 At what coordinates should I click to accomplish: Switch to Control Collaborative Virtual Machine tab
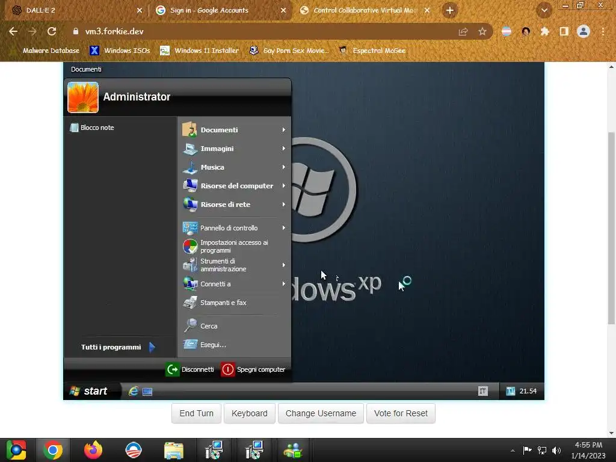coord(364,10)
